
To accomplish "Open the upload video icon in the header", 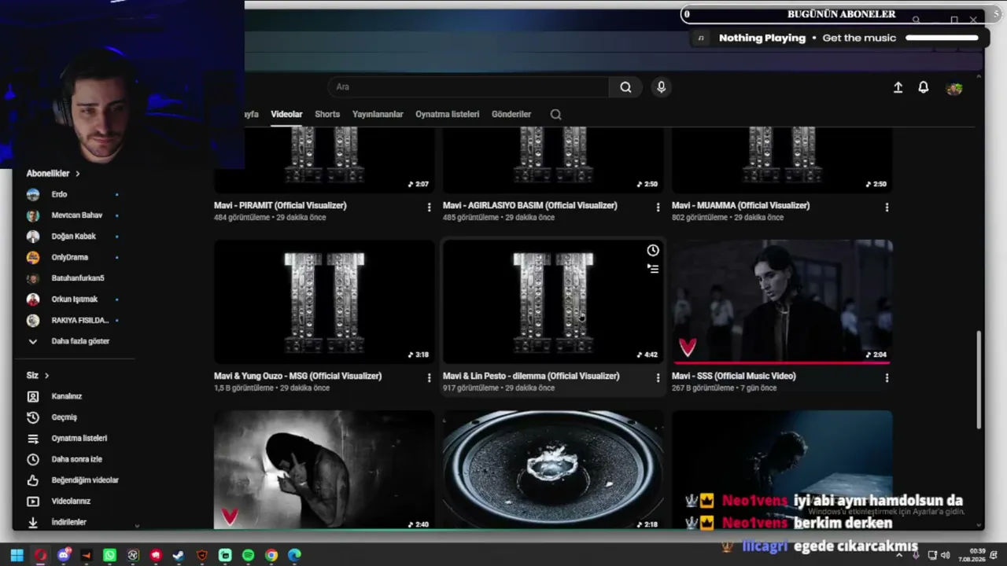I will (x=898, y=88).
